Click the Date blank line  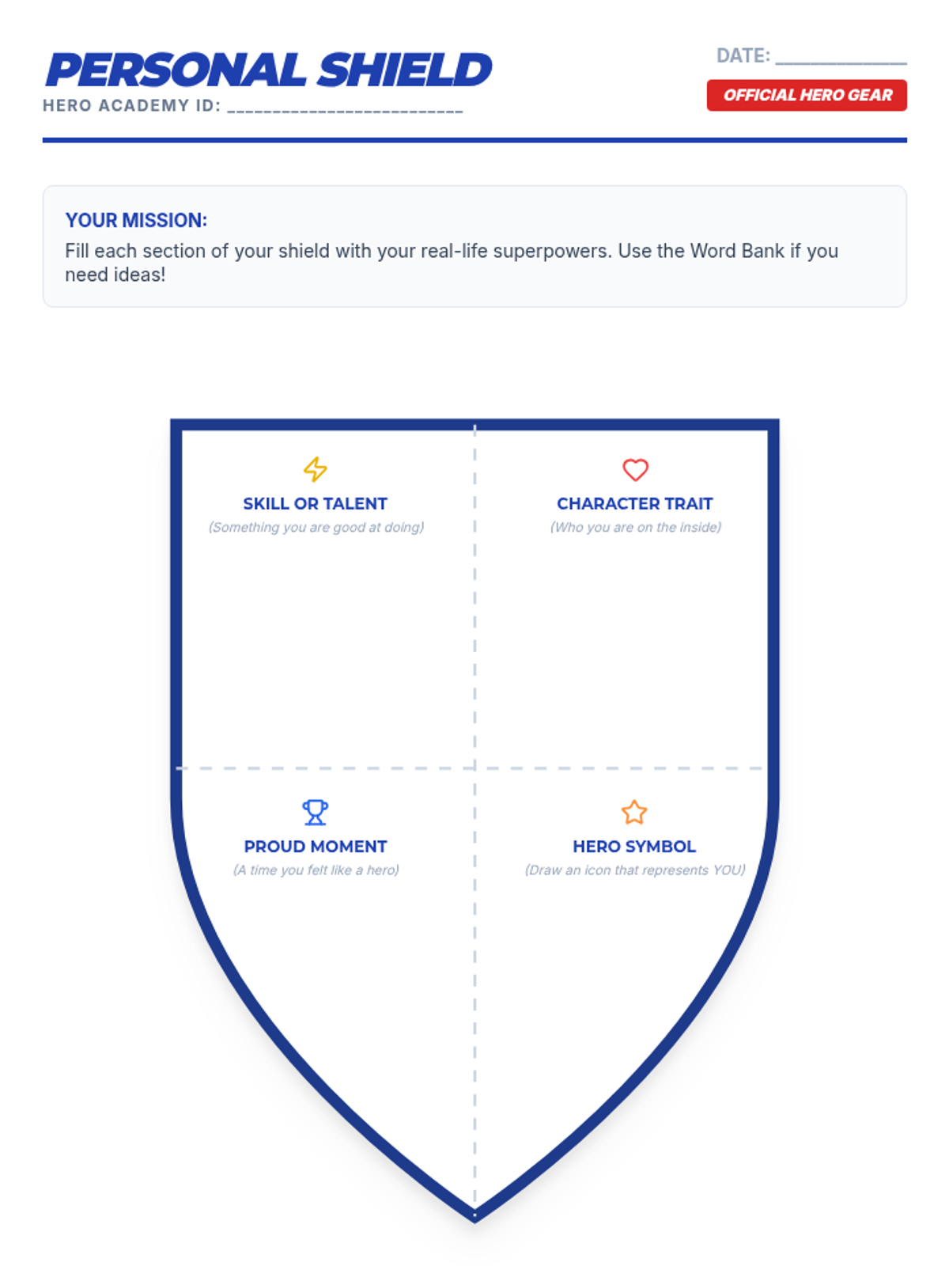pyautogui.click(x=841, y=57)
